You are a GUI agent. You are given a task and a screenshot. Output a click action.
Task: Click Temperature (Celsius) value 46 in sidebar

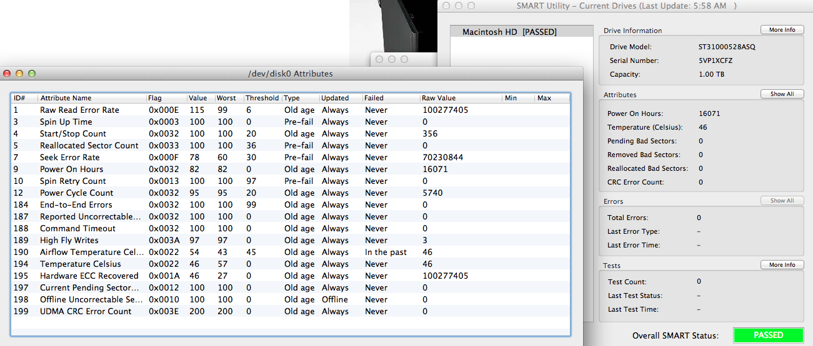tap(703, 127)
